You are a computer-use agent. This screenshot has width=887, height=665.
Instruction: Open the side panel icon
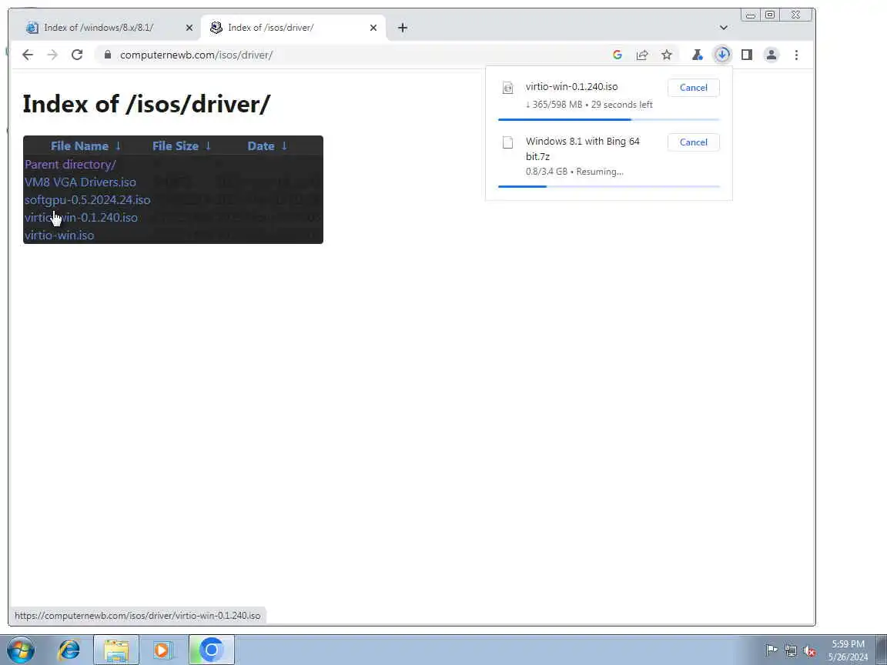point(747,55)
